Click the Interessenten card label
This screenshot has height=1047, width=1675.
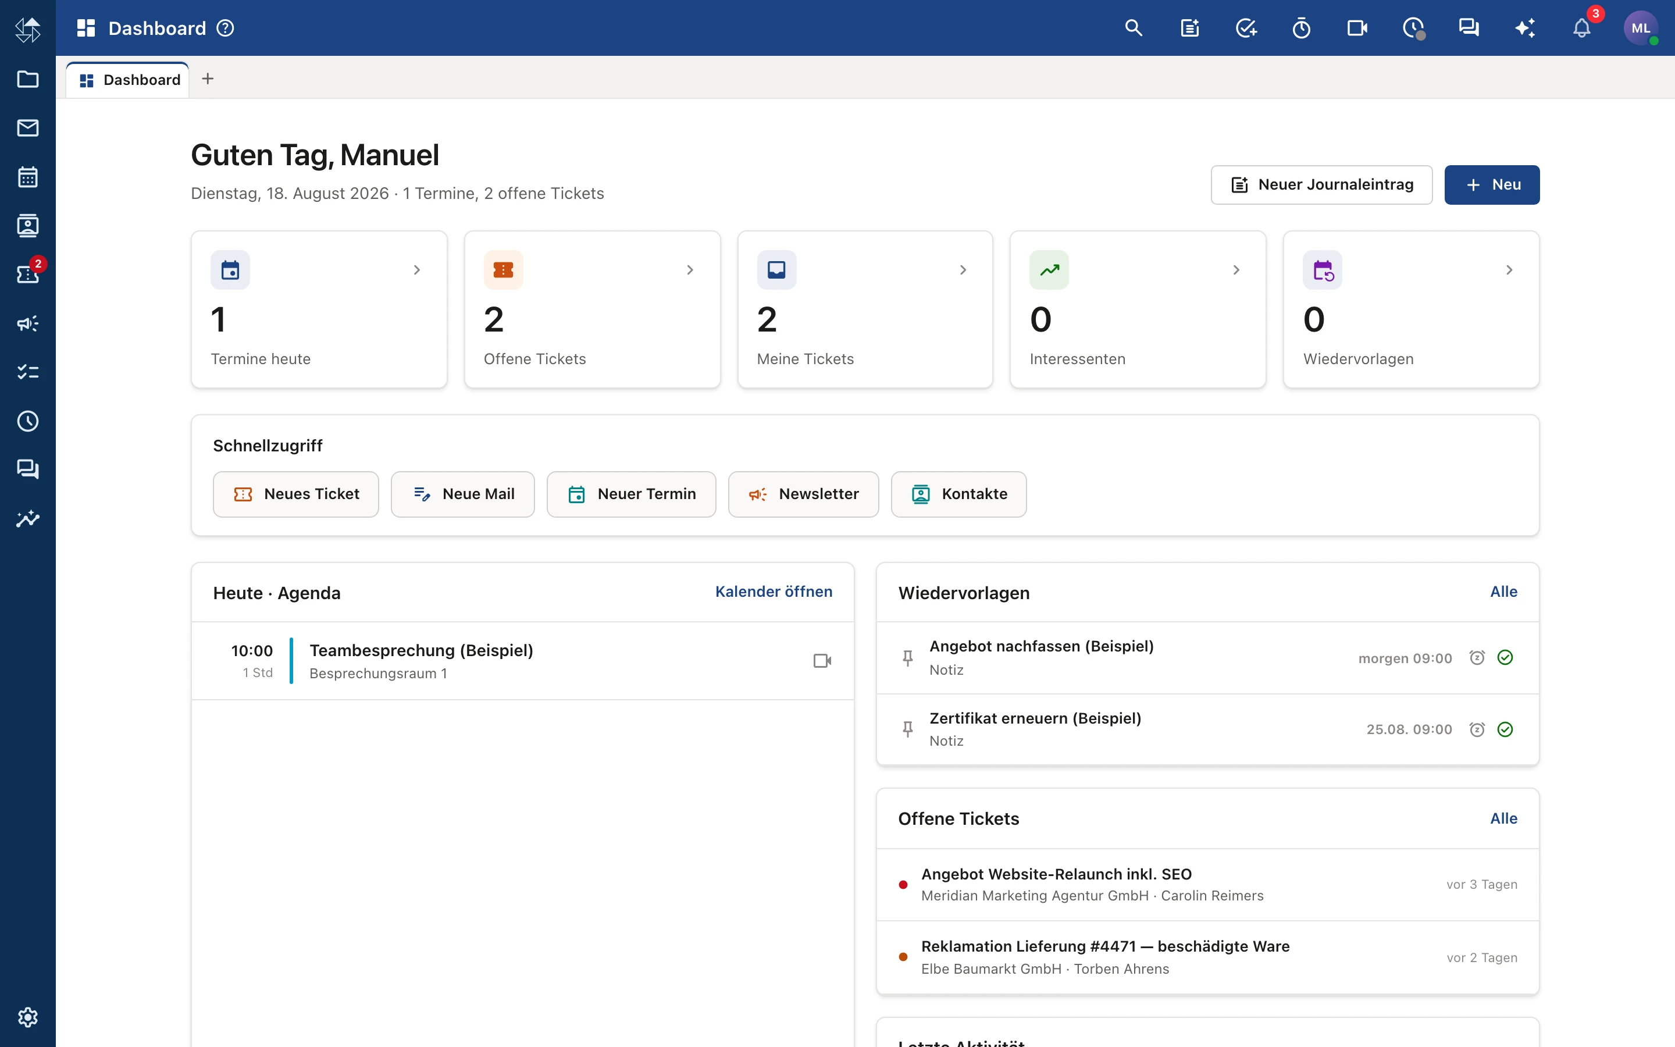coord(1077,359)
